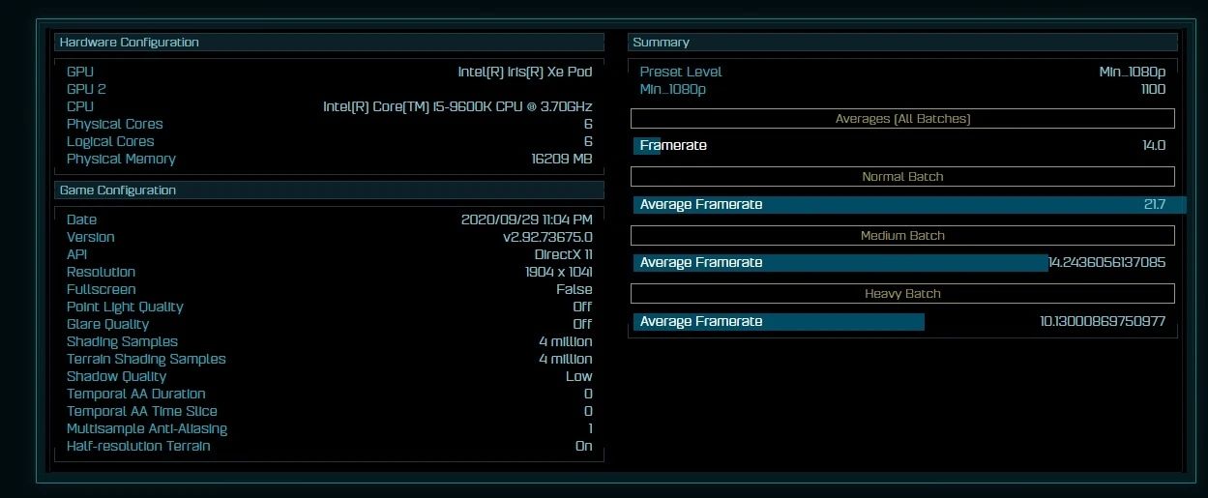Viewport: 1208px width, 498px height.
Task: Click the Preset Level label
Action: [x=681, y=72]
